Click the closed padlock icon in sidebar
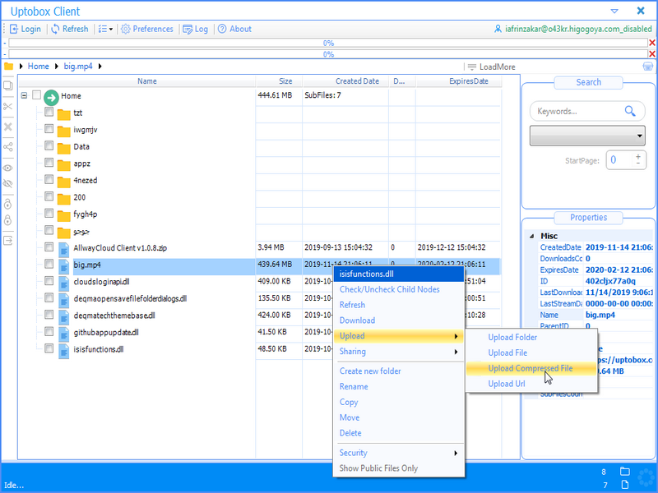Screen dimensions: 658x493 8,220
